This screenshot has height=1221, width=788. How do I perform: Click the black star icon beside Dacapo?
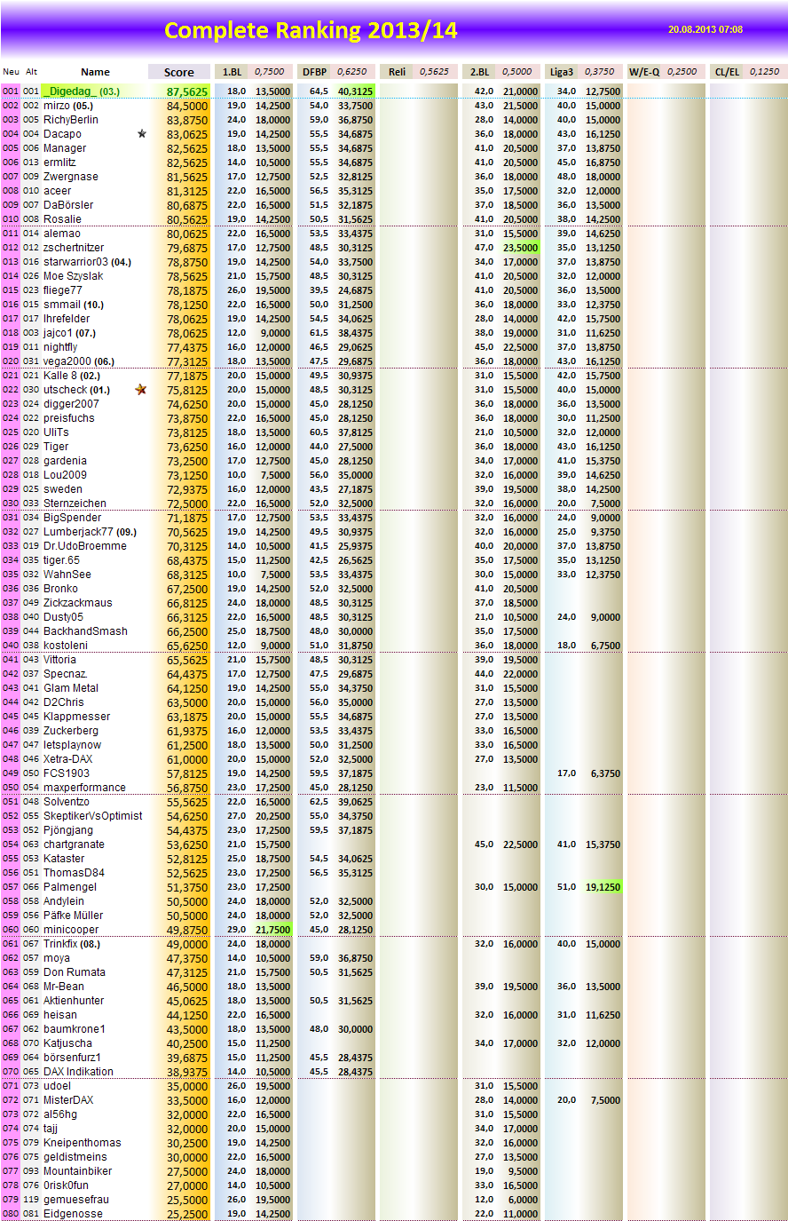(x=142, y=134)
